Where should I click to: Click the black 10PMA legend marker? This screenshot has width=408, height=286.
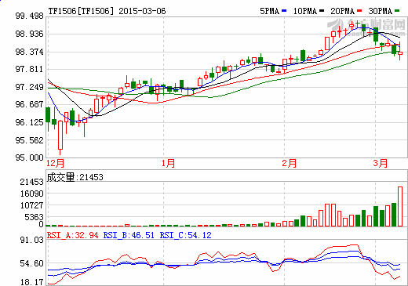point(322,11)
